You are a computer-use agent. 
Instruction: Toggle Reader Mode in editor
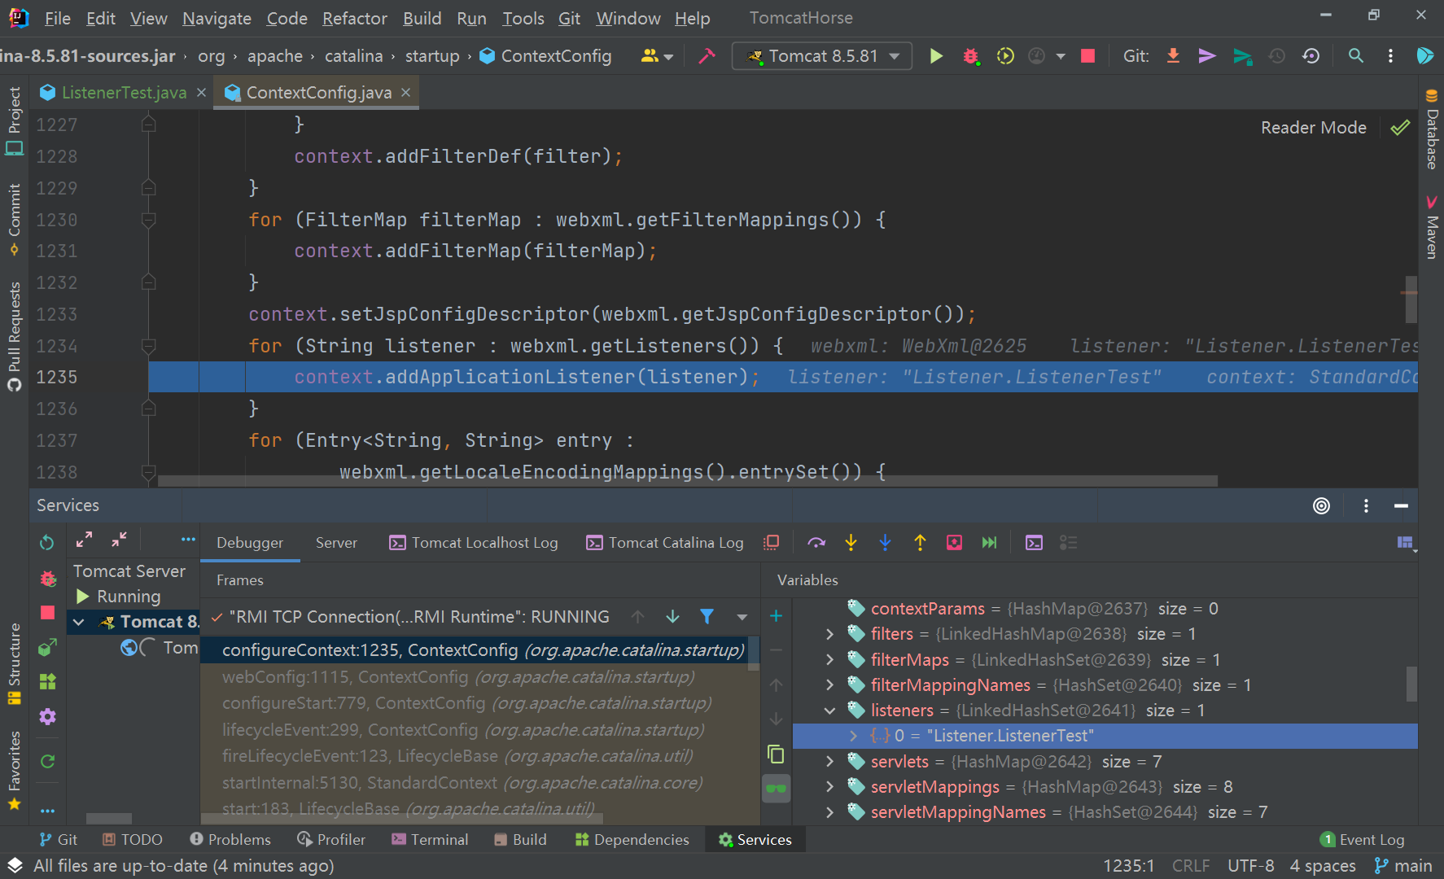point(1313,128)
